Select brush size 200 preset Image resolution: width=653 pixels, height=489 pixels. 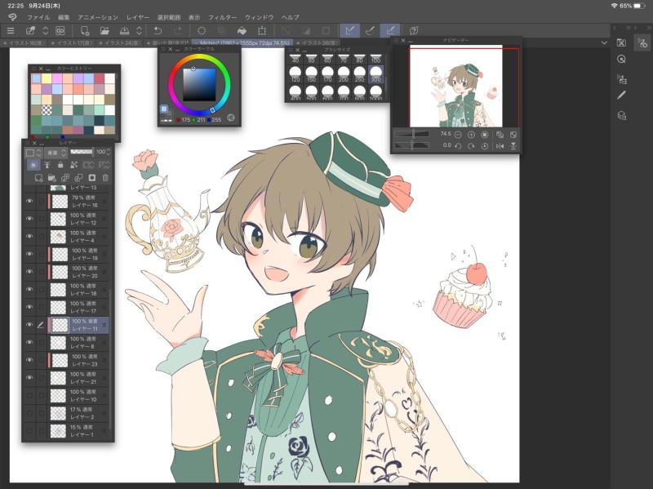tap(344, 74)
